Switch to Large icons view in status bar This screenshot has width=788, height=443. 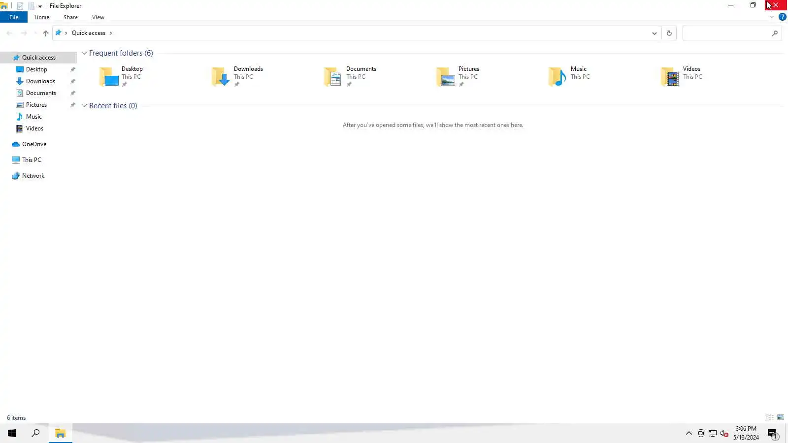tap(781, 417)
